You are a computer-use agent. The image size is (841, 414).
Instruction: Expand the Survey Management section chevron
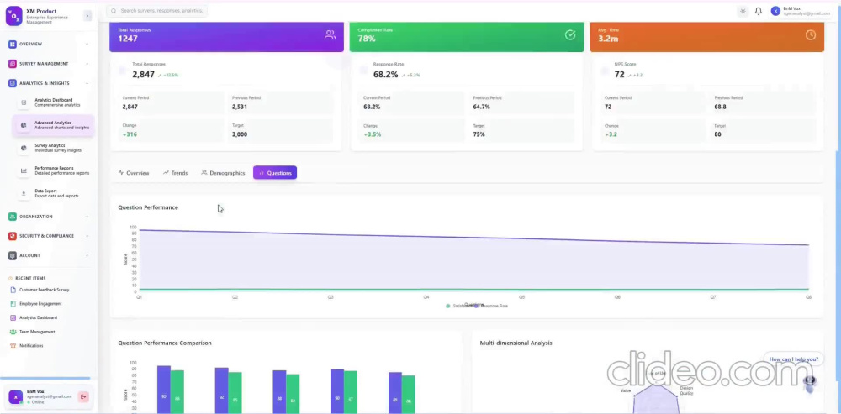point(87,64)
